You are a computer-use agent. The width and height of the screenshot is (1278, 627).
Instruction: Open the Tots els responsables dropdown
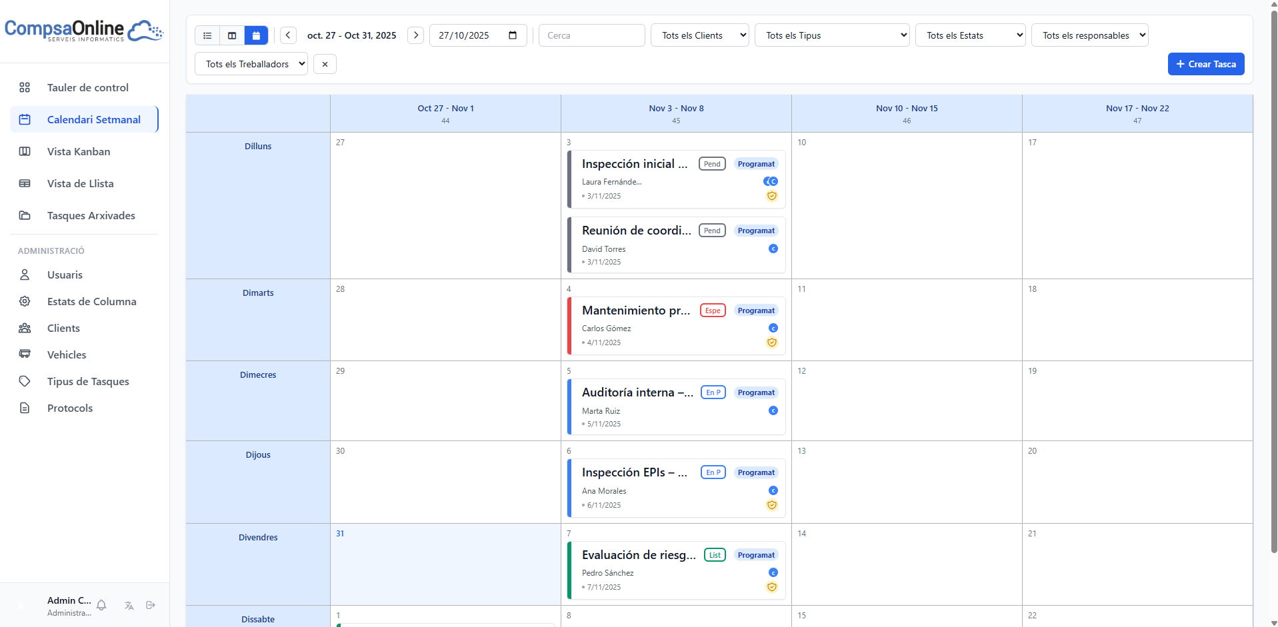[1089, 35]
